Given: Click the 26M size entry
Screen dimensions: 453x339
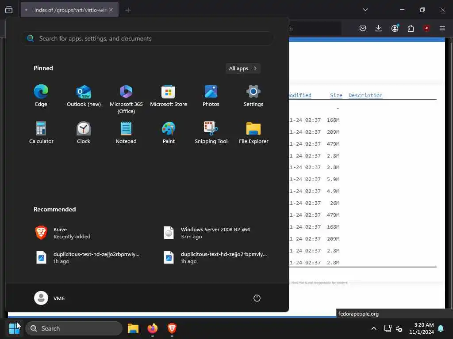Looking at the screenshot, I should (334, 203).
